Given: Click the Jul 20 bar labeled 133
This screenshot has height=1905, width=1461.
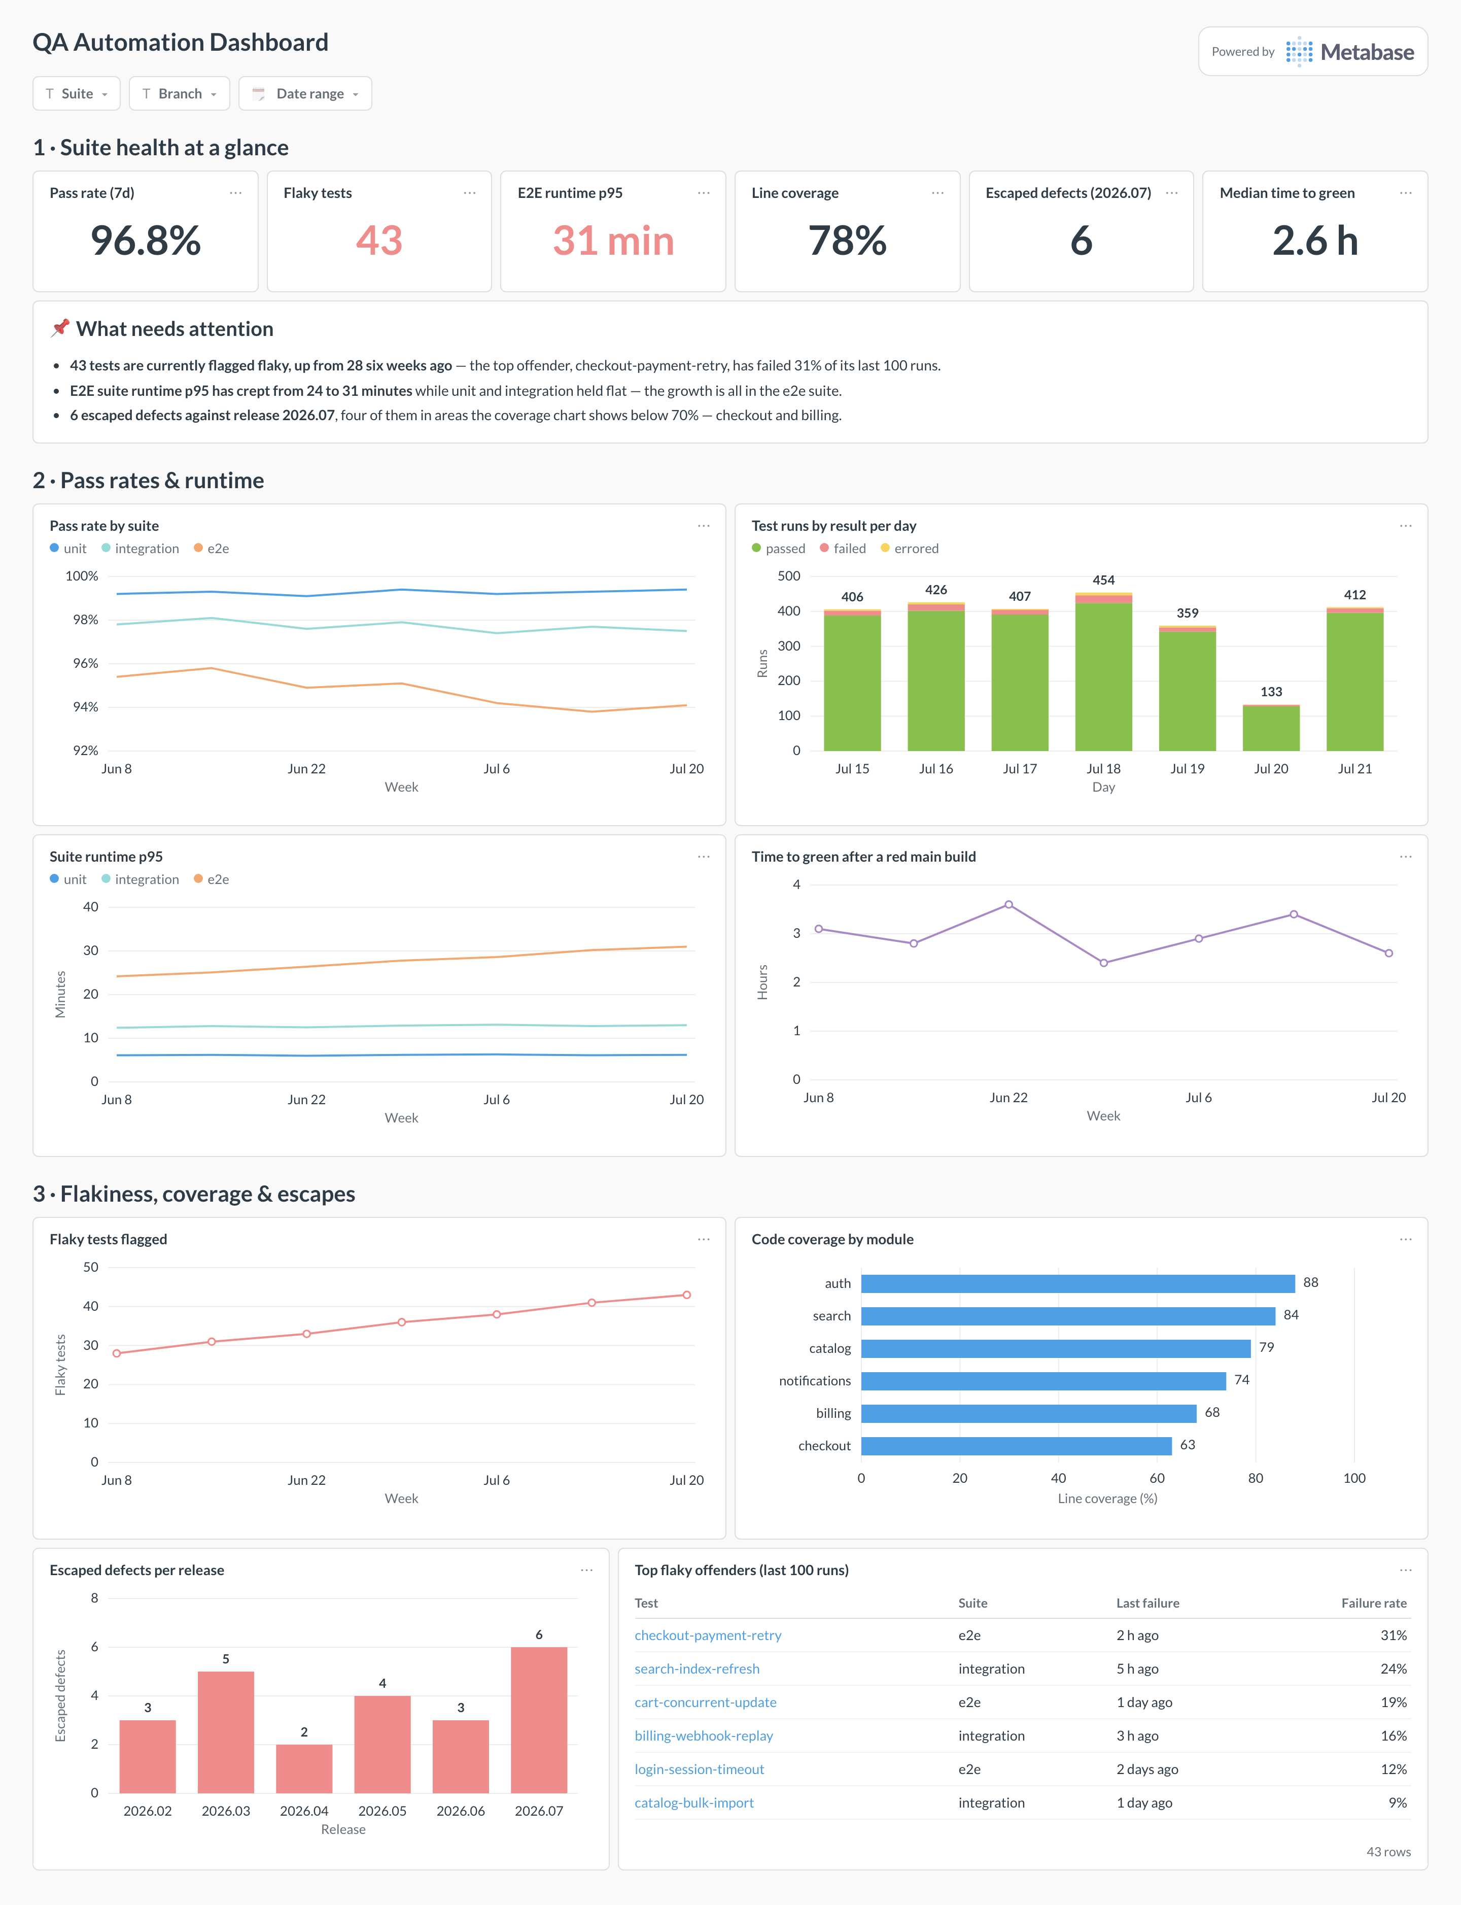Looking at the screenshot, I should (1271, 727).
